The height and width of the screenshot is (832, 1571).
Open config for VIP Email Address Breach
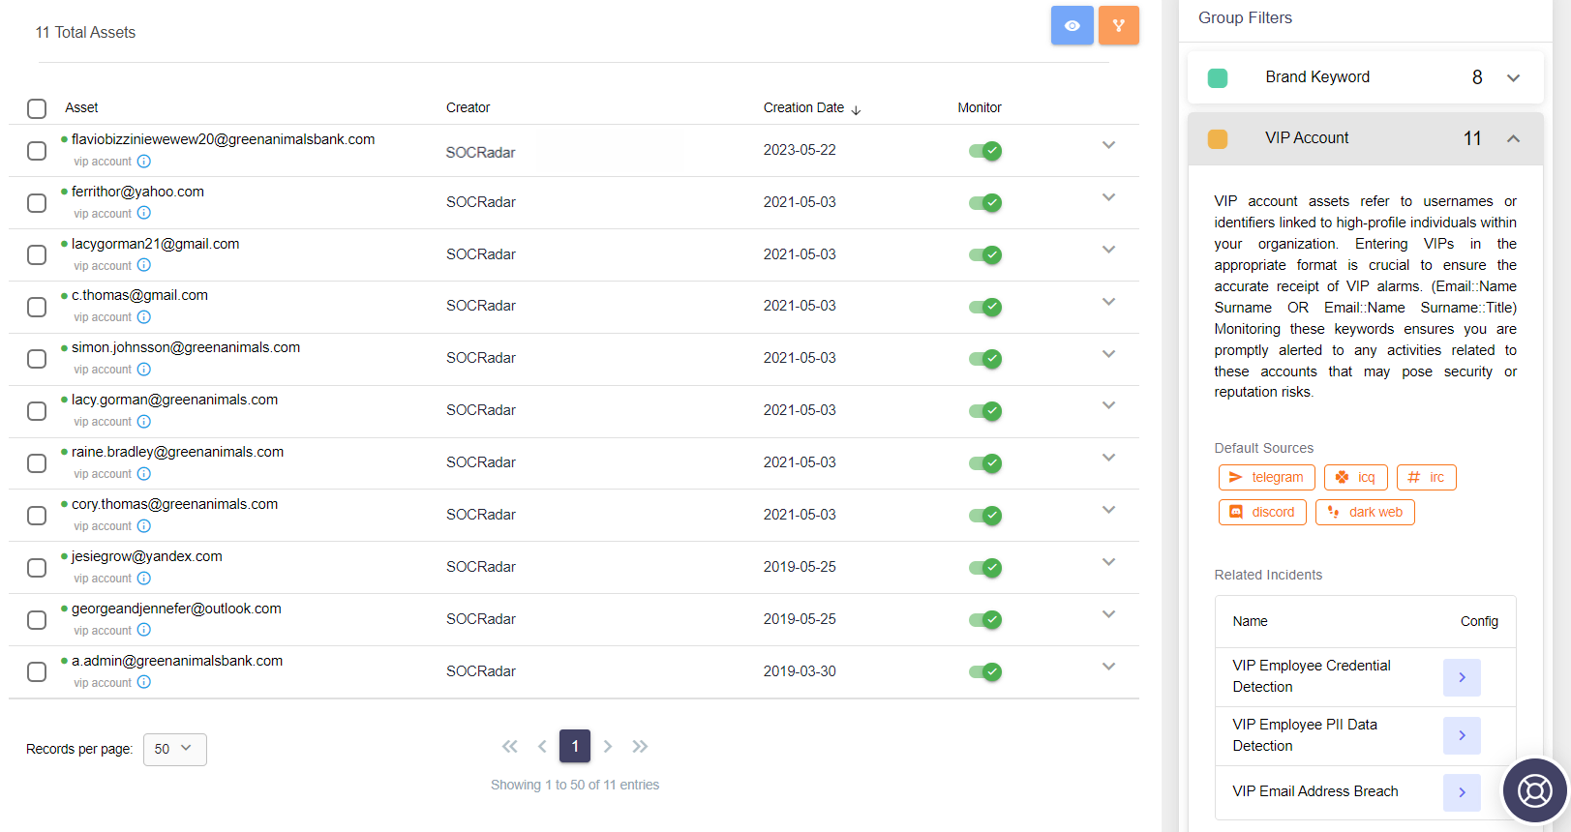tap(1462, 792)
